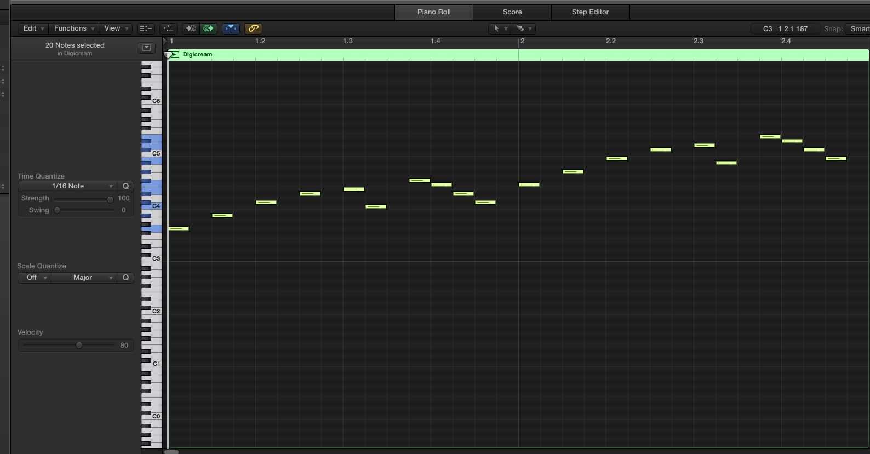Open the Snap Smart dropdown
Screen dimensions: 870x454
[858, 28]
